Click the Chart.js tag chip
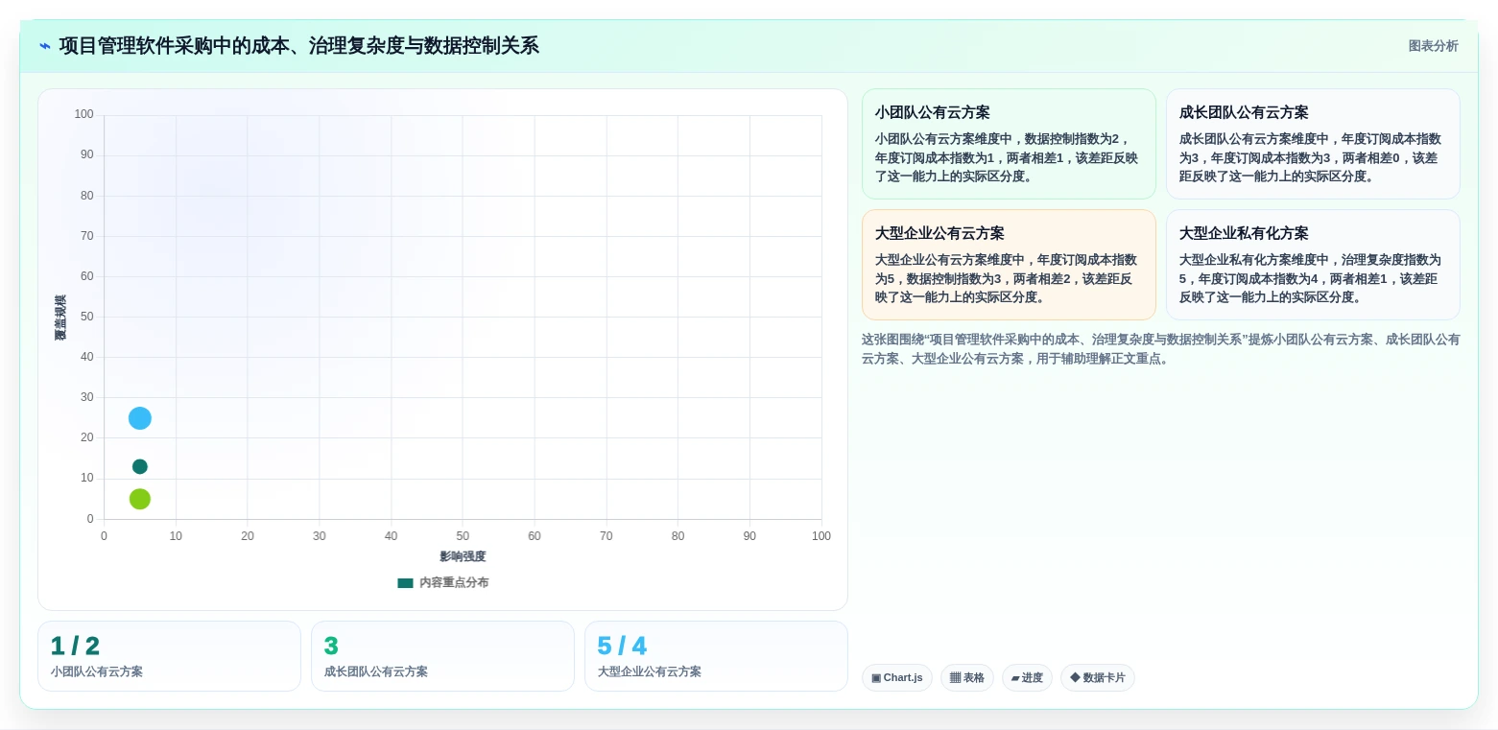The width and height of the screenshot is (1498, 730). click(897, 677)
